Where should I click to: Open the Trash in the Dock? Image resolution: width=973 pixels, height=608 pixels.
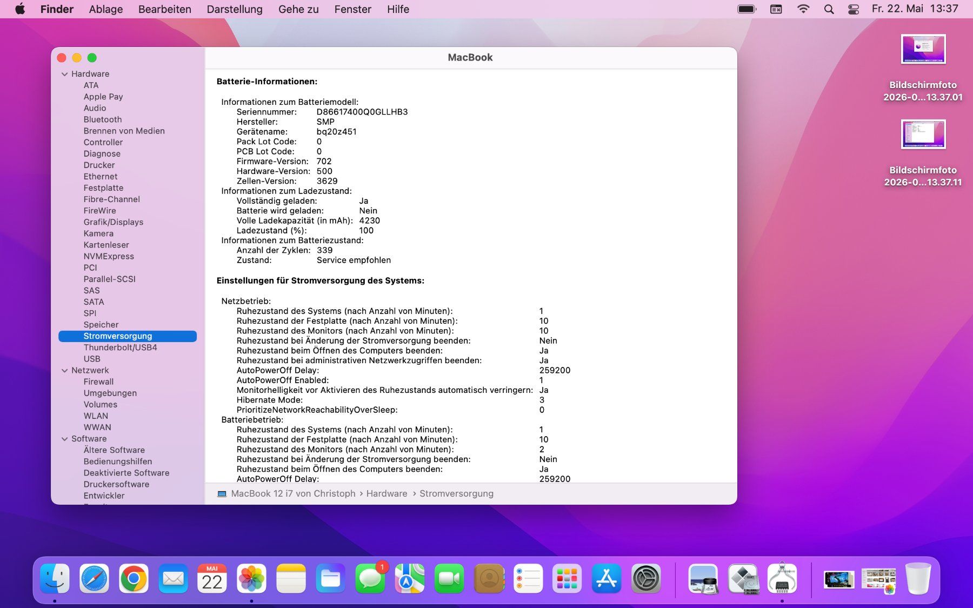click(x=918, y=579)
